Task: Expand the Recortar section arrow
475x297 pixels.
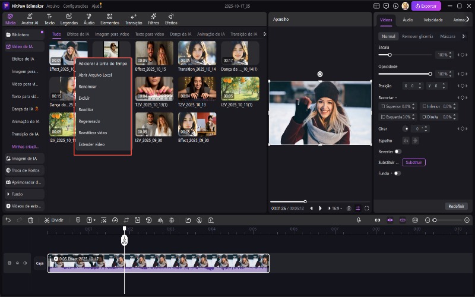Action: [x=396, y=98]
